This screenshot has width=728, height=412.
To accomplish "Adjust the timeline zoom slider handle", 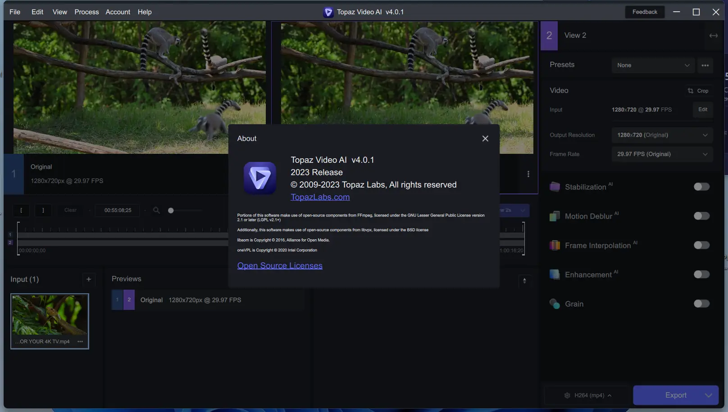I will [171, 210].
